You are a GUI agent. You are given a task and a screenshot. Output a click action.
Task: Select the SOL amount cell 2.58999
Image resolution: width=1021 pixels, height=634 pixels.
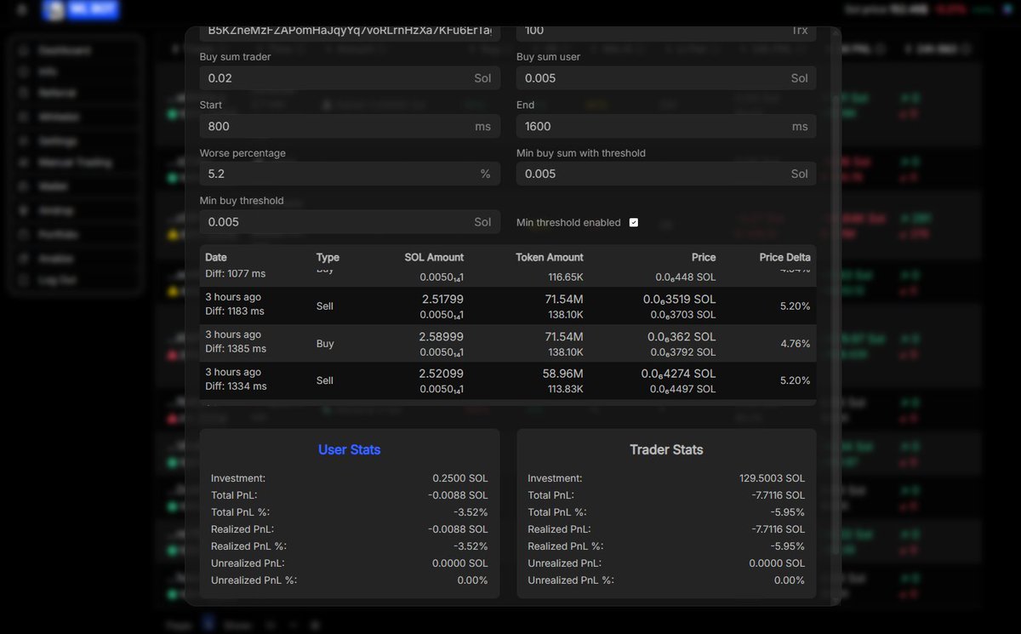pyautogui.click(x=441, y=337)
